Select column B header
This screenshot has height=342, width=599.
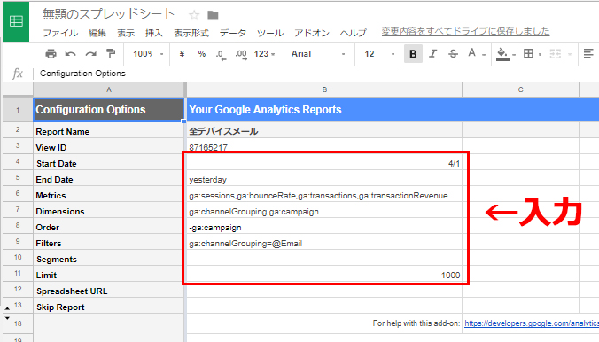click(324, 89)
